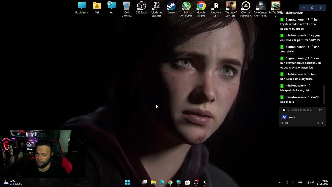The width and height of the screenshot is (332, 187).
Task: Open chevron menu on 'ben her turlu part 2' message
Action: click(309, 74)
